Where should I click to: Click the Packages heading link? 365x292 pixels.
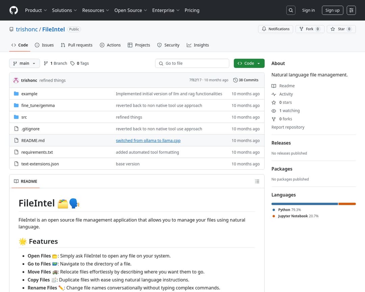(282, 169)
